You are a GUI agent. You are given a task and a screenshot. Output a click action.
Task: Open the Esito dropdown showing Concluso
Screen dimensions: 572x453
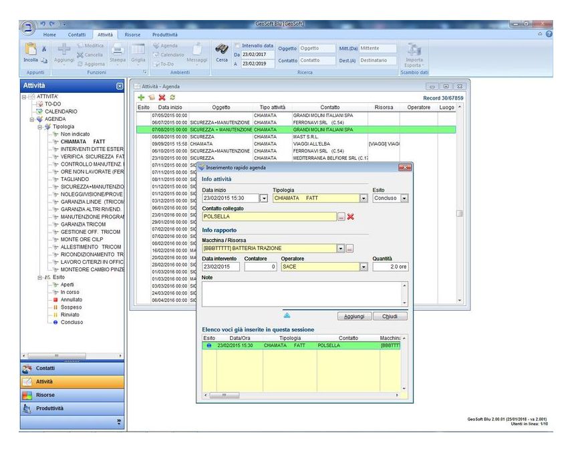(x=404, y=198)
